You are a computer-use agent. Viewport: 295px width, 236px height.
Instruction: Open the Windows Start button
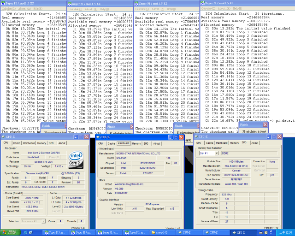pos(10,233)
